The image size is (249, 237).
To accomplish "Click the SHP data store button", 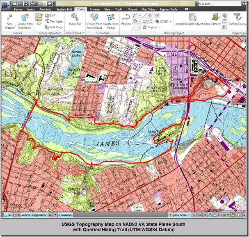I will coord(50,16).
